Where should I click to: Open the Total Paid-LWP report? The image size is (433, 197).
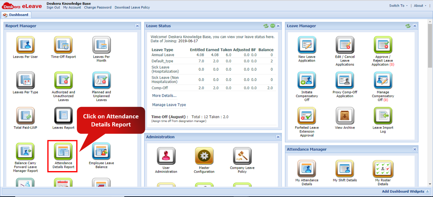click(x=25, y=116)
